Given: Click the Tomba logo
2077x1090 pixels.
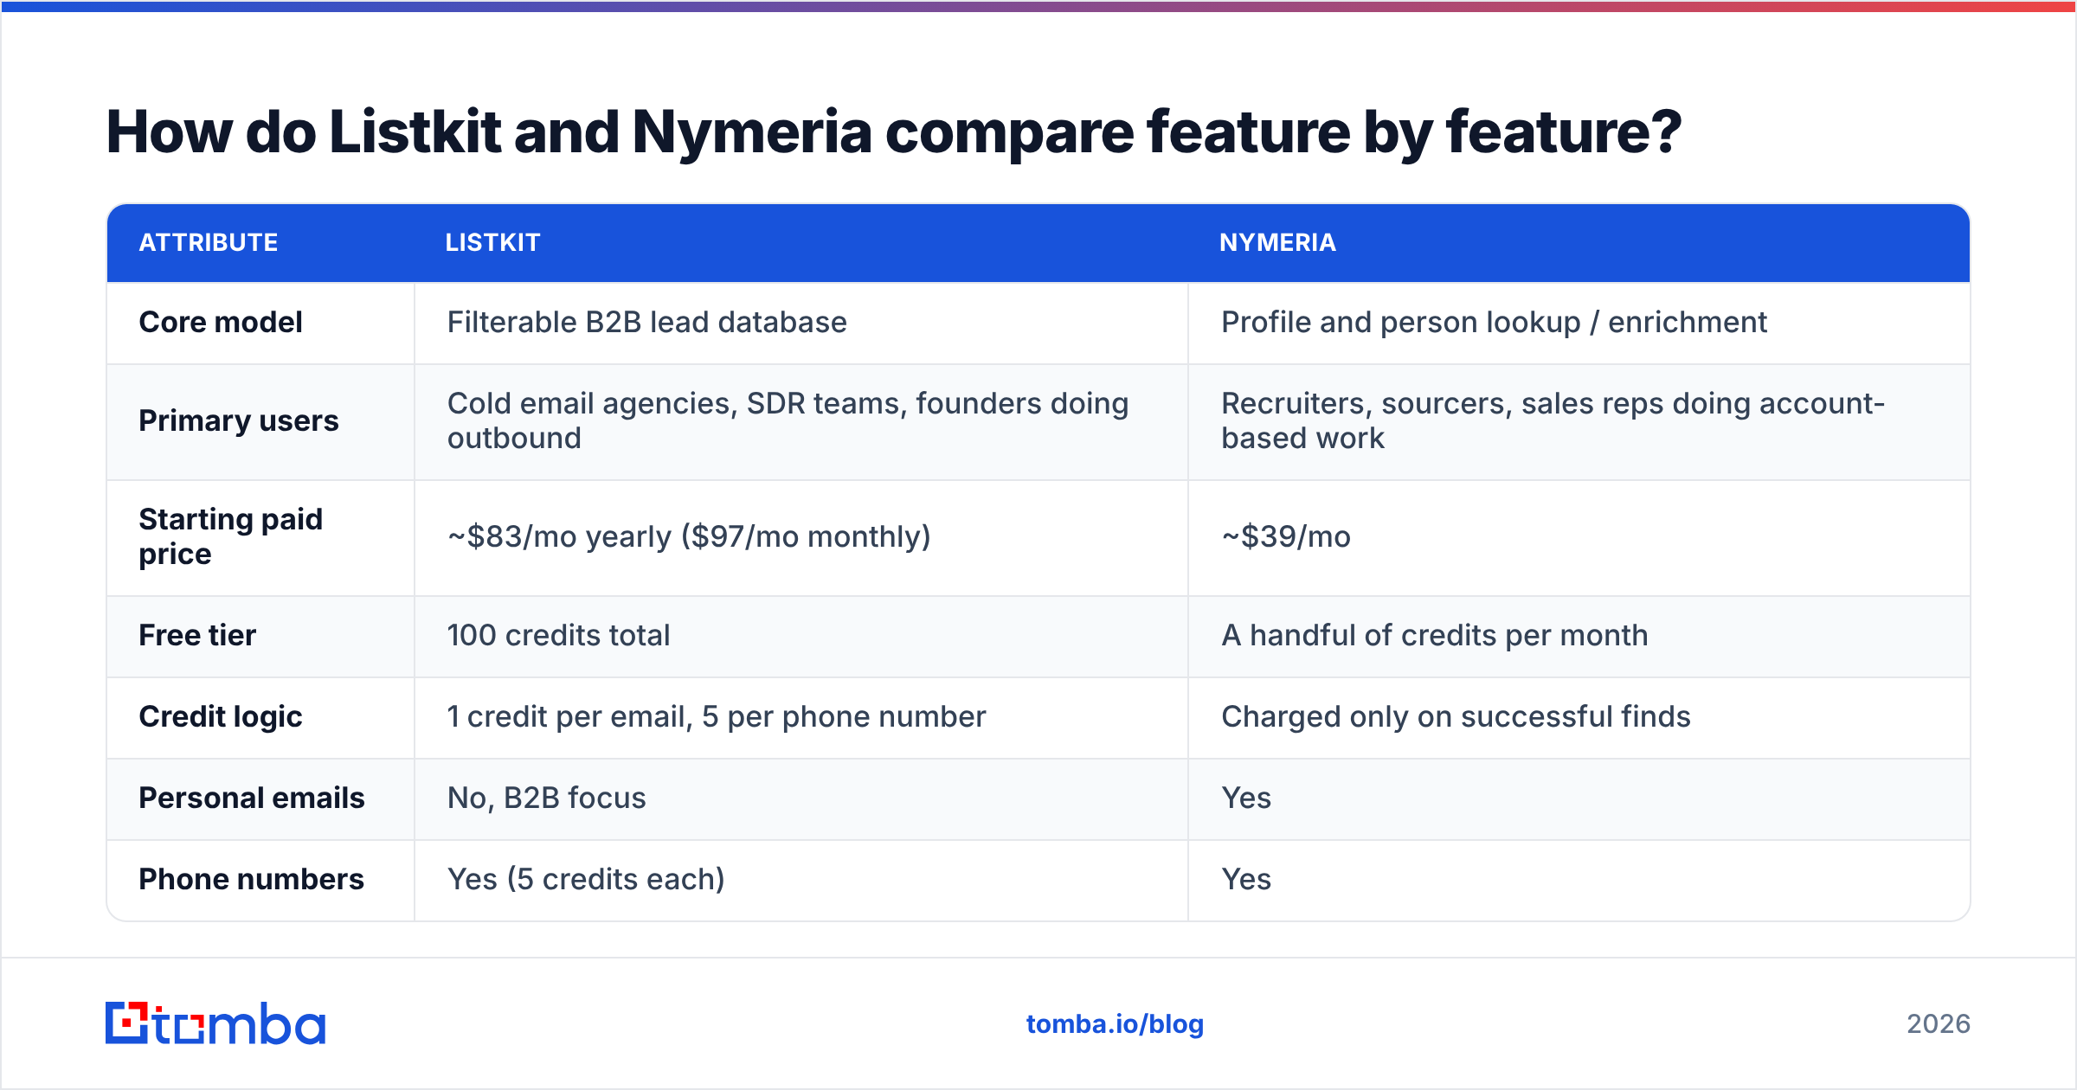Looking at the screenshot, I should click(x=215, y=1023).
